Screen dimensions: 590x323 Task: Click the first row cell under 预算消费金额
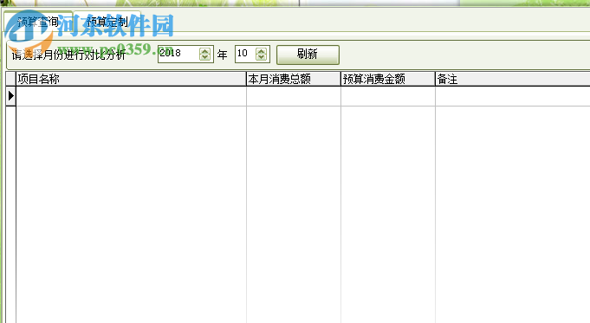point(388,96)
